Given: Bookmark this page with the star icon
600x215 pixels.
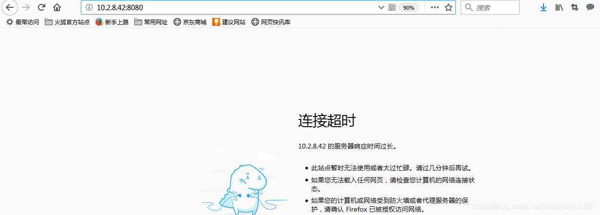Looking at the screenshot, I should click(449, 7).
